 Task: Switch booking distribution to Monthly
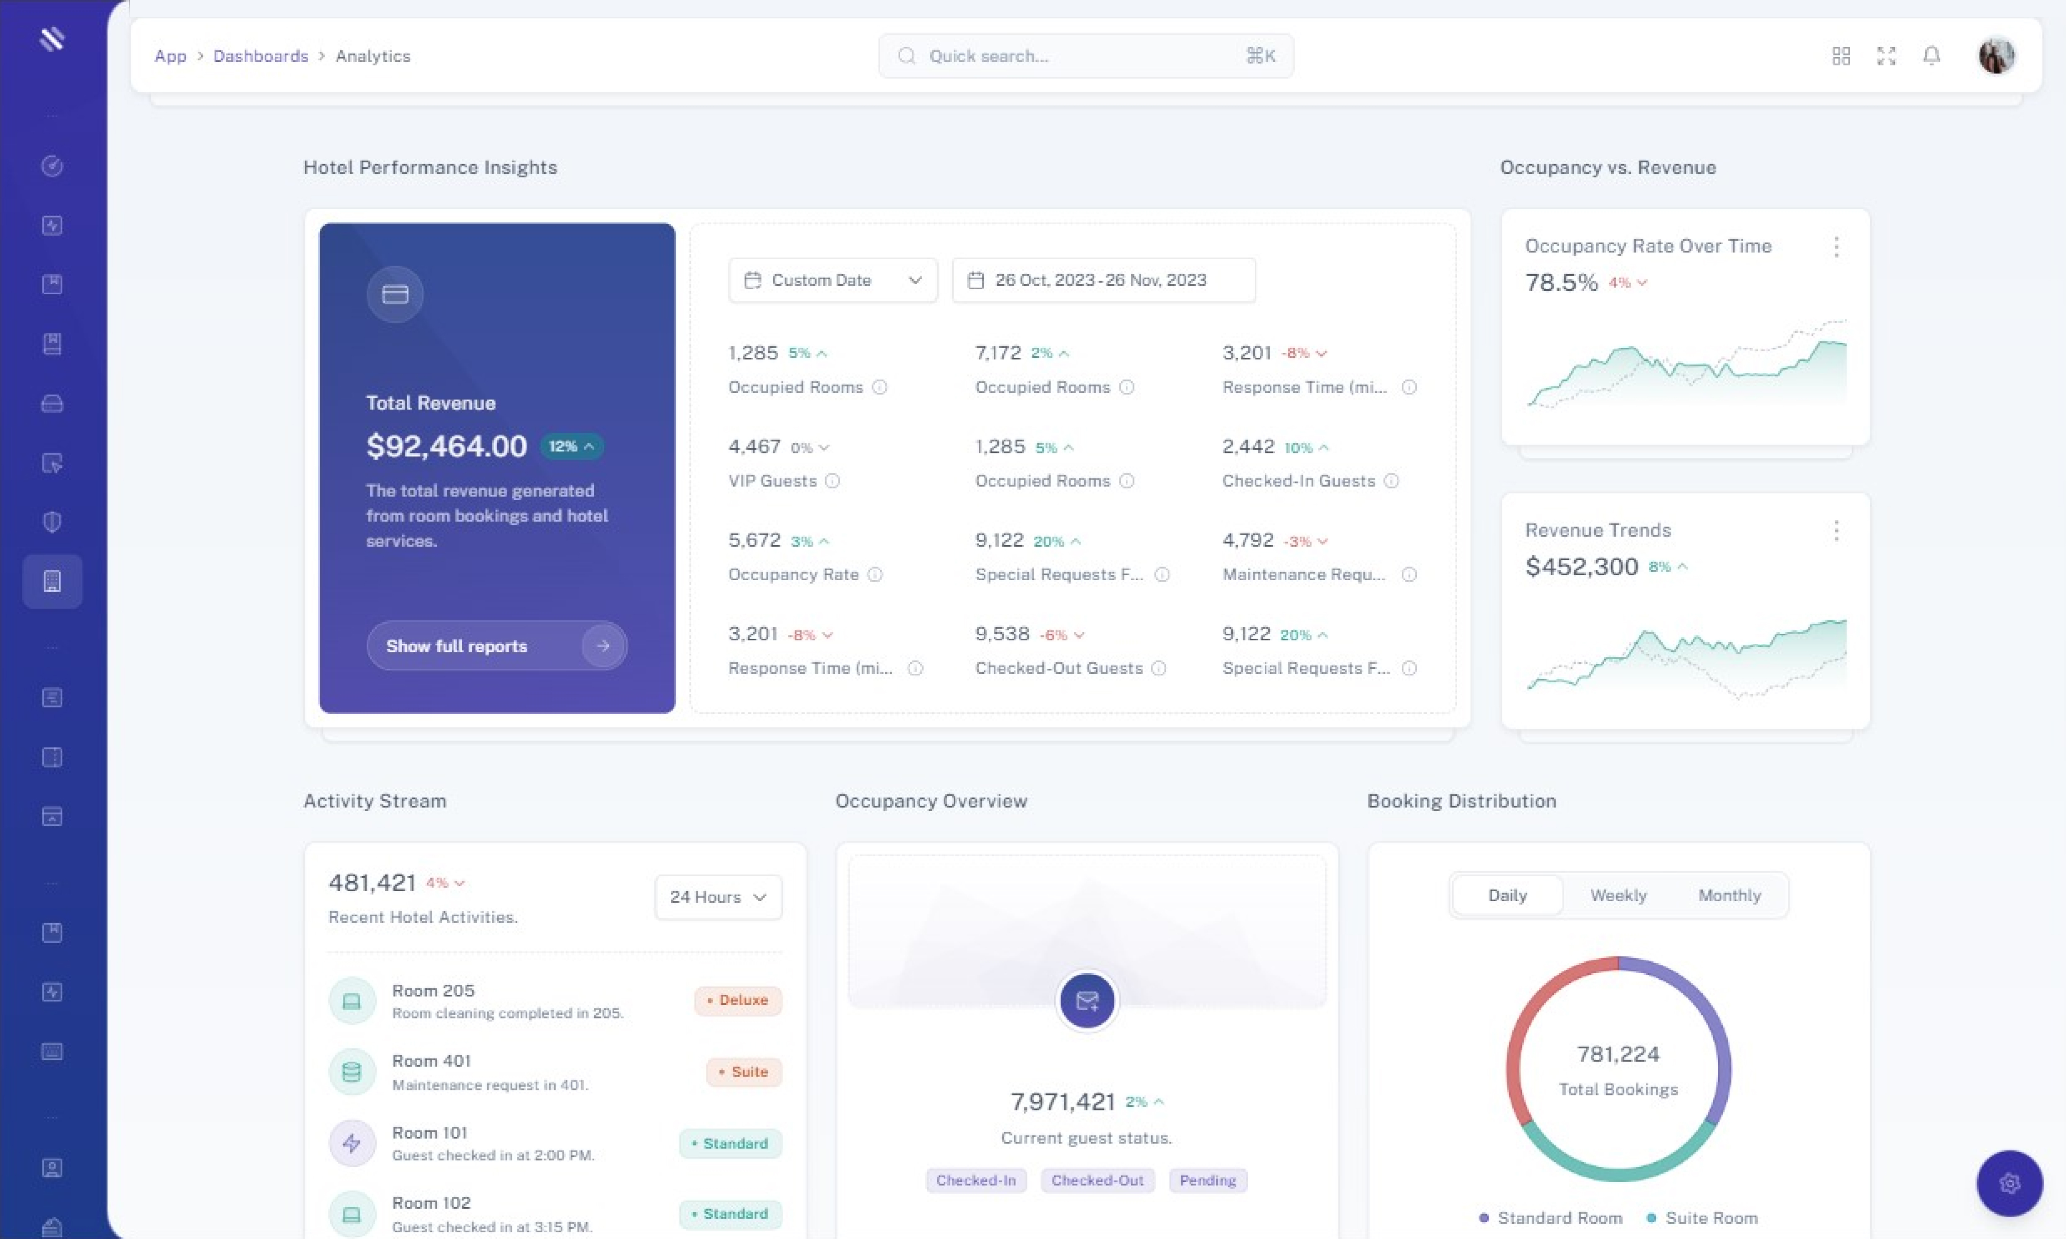1729,896
